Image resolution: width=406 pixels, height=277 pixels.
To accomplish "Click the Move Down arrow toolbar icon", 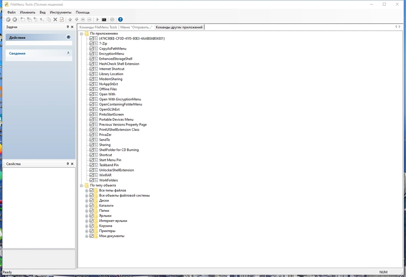I will tap(76, 20).
